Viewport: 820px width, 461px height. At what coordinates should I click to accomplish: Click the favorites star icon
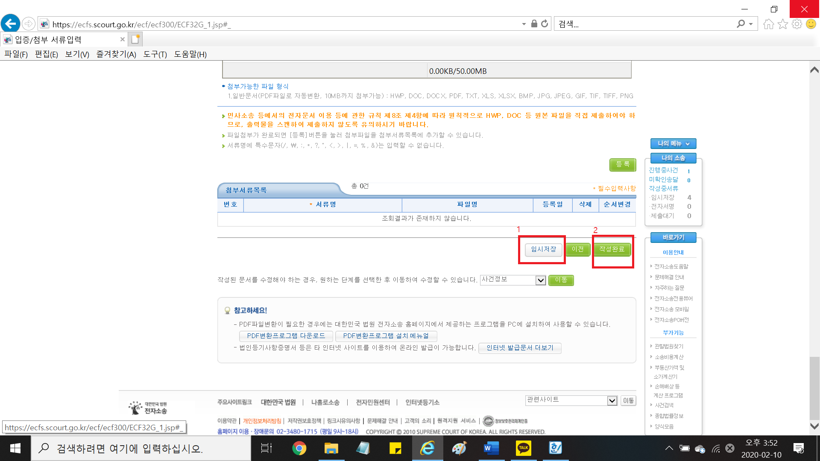(782, 24)
